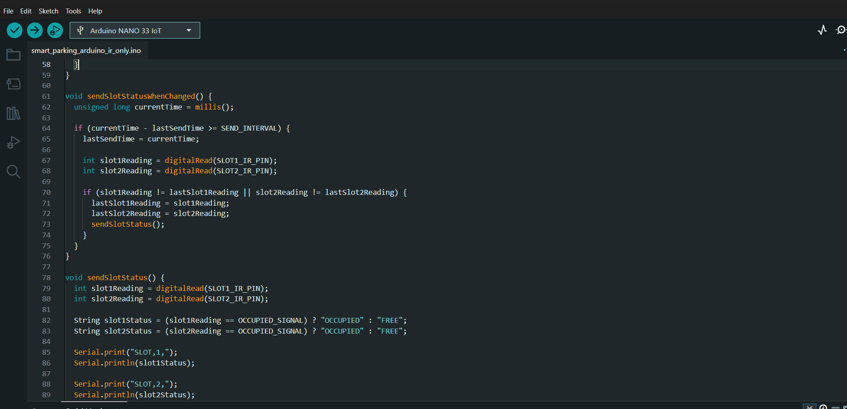Click lastSlot2Reading in line 70 condition
This screenshot has width=847, height=409.
click(x=359, y=193)
